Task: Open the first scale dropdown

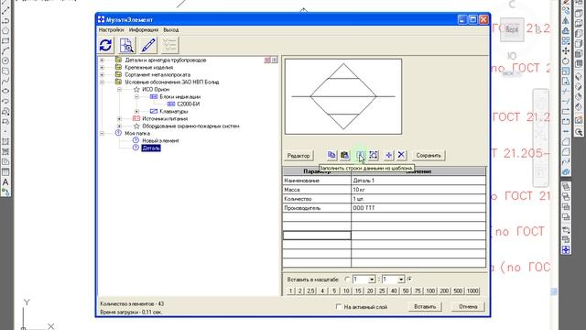Action: point(372,280)
